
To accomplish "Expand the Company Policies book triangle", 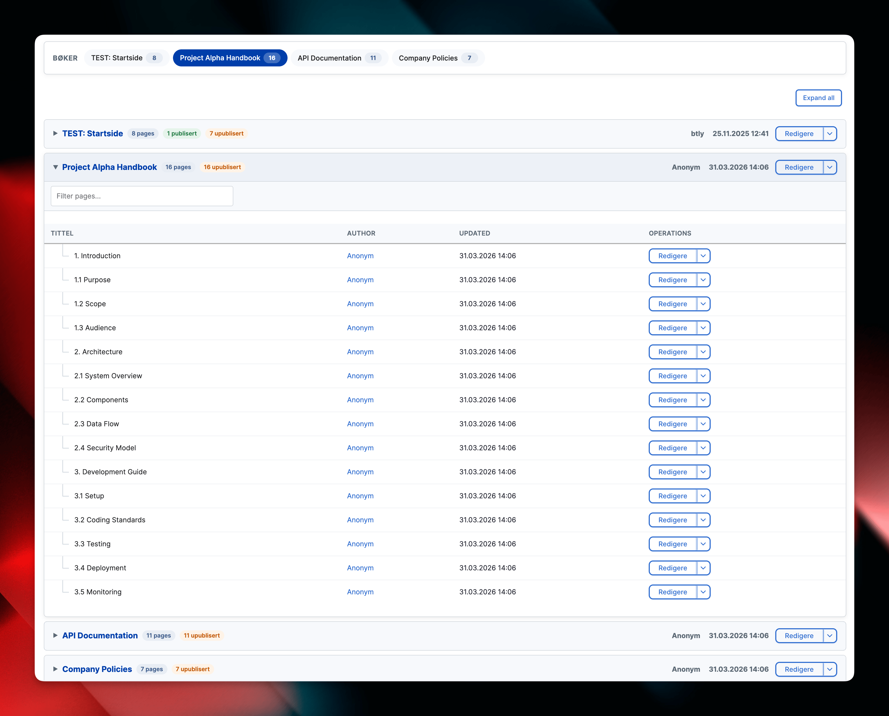I will coord(55,669).
